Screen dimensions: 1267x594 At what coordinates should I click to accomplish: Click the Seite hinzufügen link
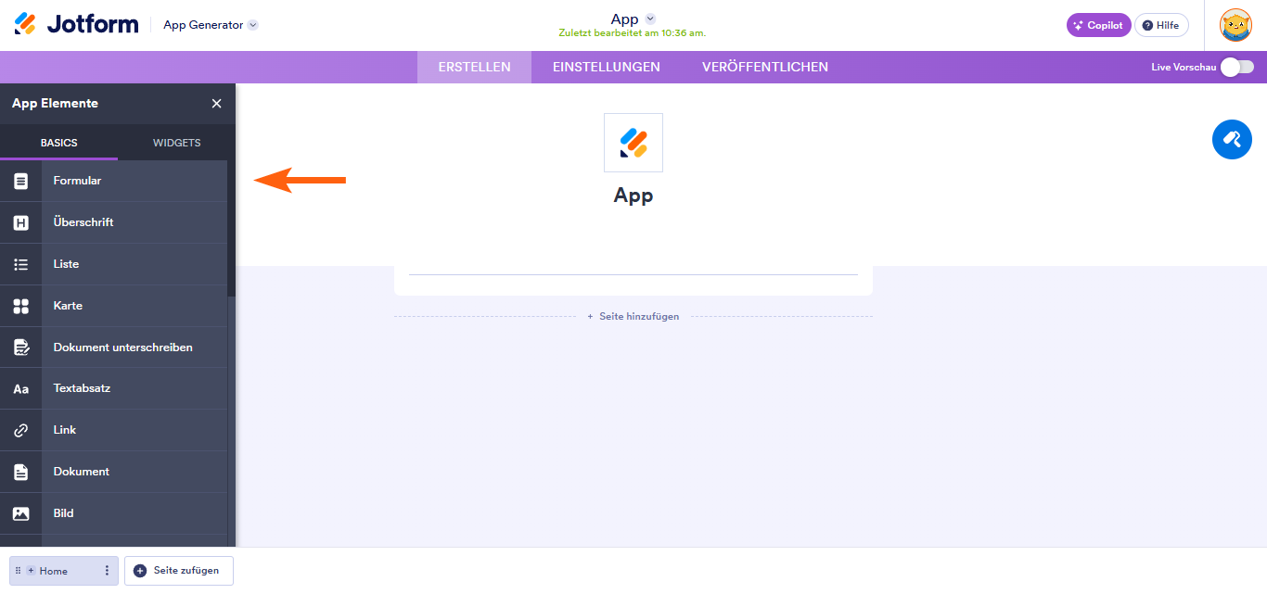click(633, 316)
